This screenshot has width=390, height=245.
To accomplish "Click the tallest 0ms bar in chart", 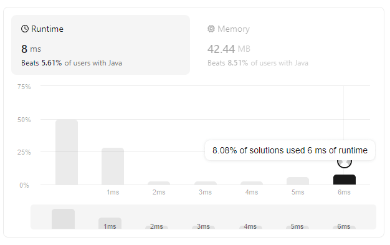I will coord(67,152).
